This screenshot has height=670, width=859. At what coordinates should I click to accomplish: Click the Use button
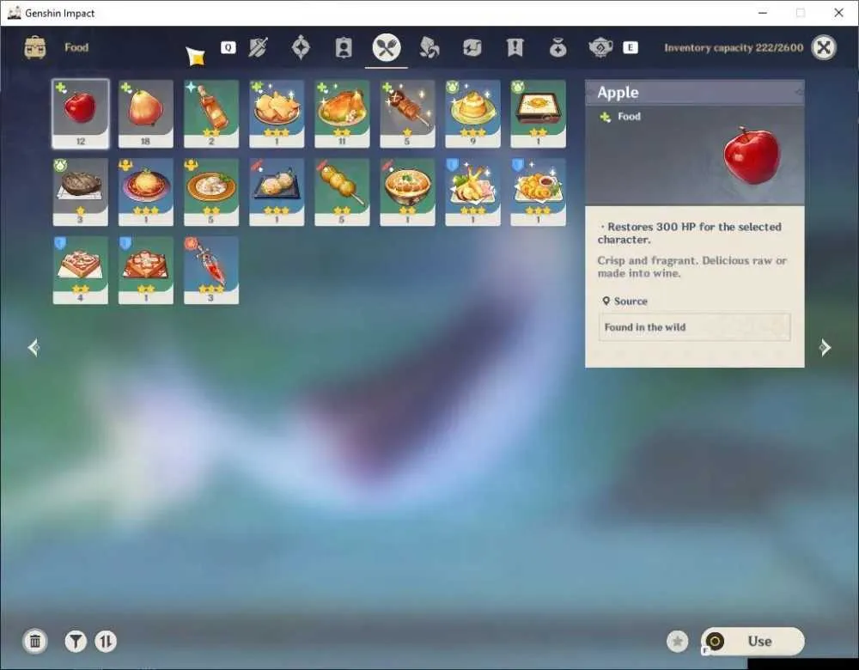752,641
